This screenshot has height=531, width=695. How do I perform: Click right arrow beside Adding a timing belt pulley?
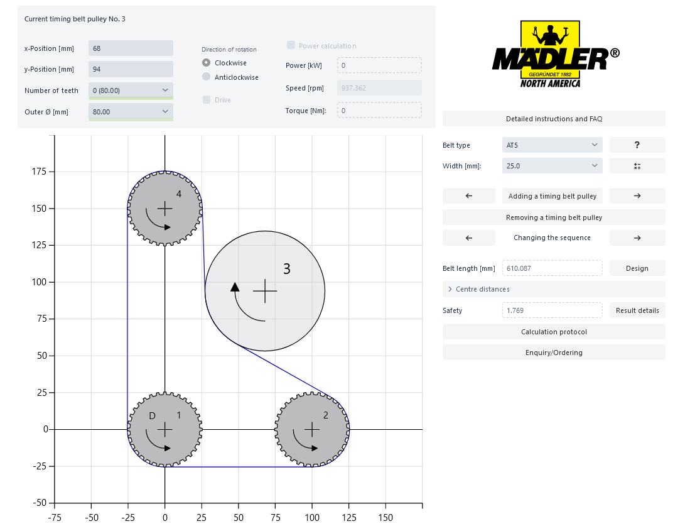pos(637,196)
